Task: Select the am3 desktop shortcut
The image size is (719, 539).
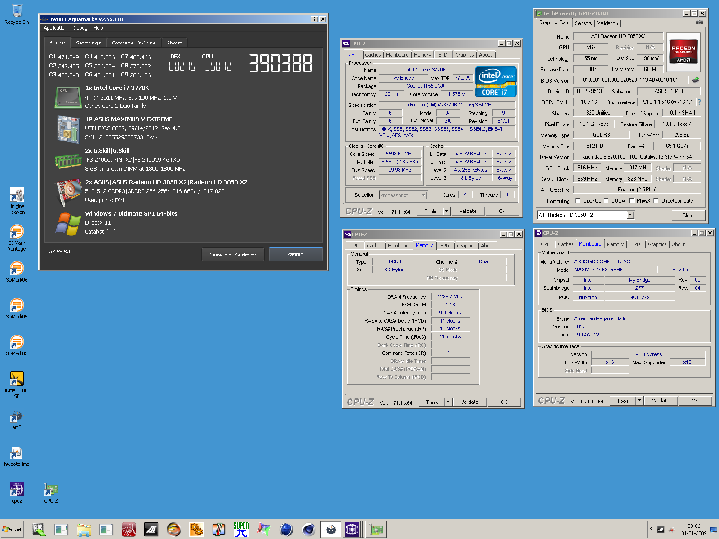Action: 17,420
